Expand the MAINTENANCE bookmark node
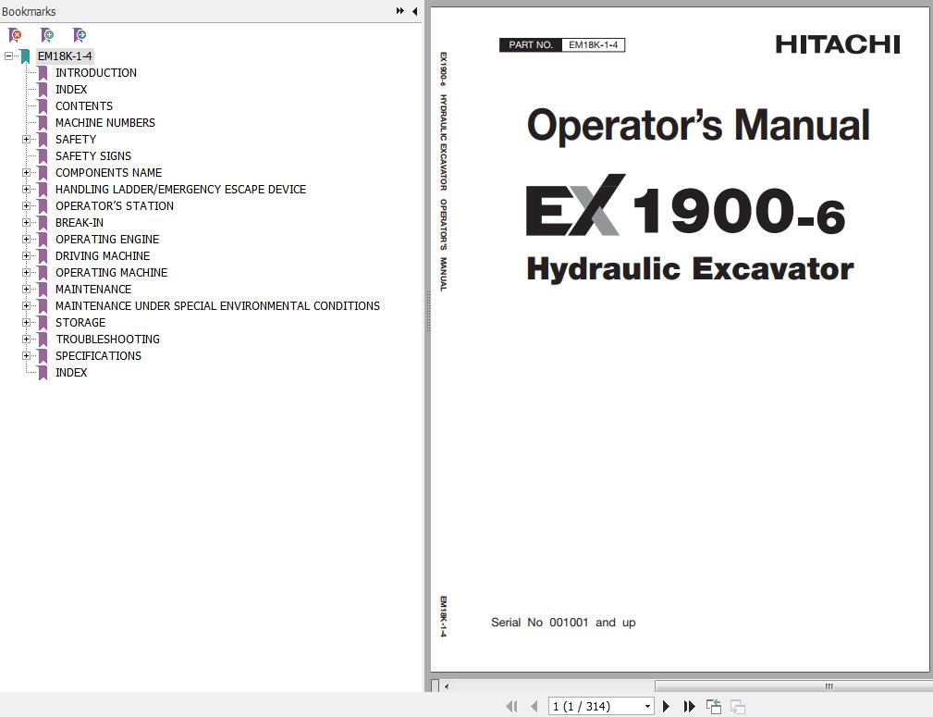 [26, 290]
